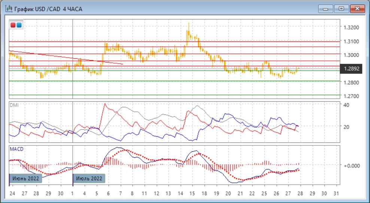Image resolution: width=370 pixels, height=203 pixels.
Task: Click the 1.3200 price axis label
Action: 351,28
